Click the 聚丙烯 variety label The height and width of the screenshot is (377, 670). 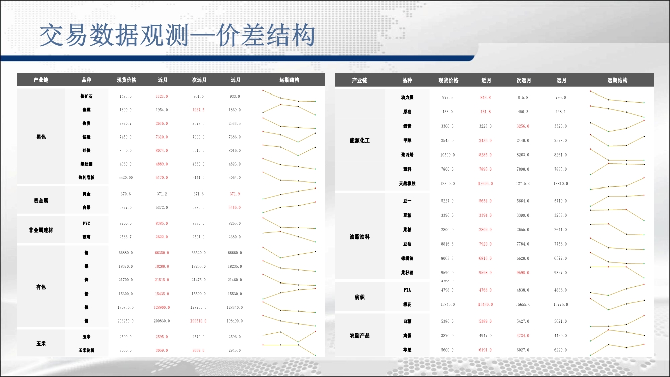407,154
